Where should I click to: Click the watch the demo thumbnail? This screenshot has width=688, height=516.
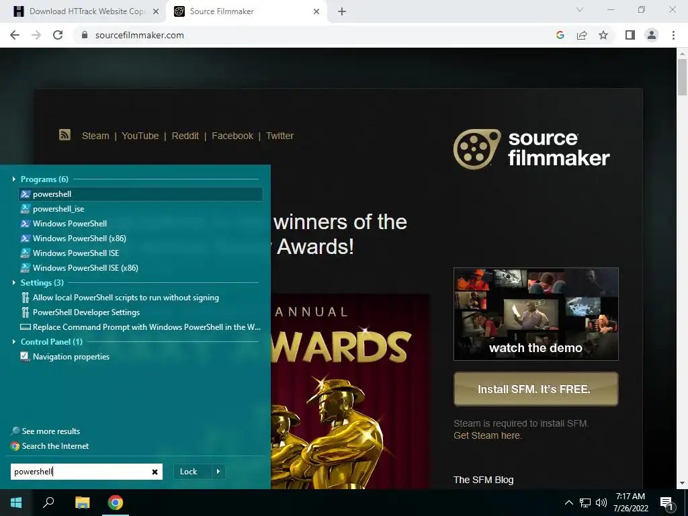535,314
